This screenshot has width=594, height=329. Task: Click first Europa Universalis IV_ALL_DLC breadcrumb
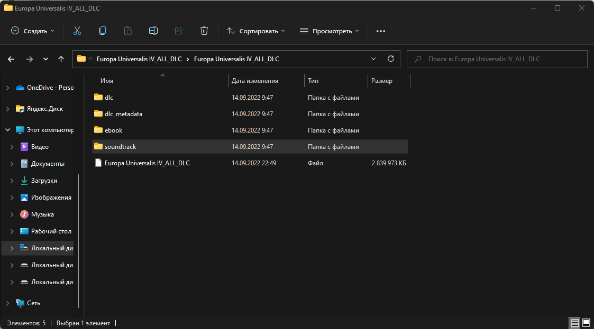pos(139,59)
